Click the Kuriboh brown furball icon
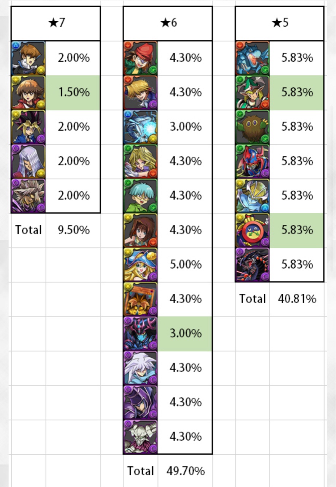 coord(252,127)
